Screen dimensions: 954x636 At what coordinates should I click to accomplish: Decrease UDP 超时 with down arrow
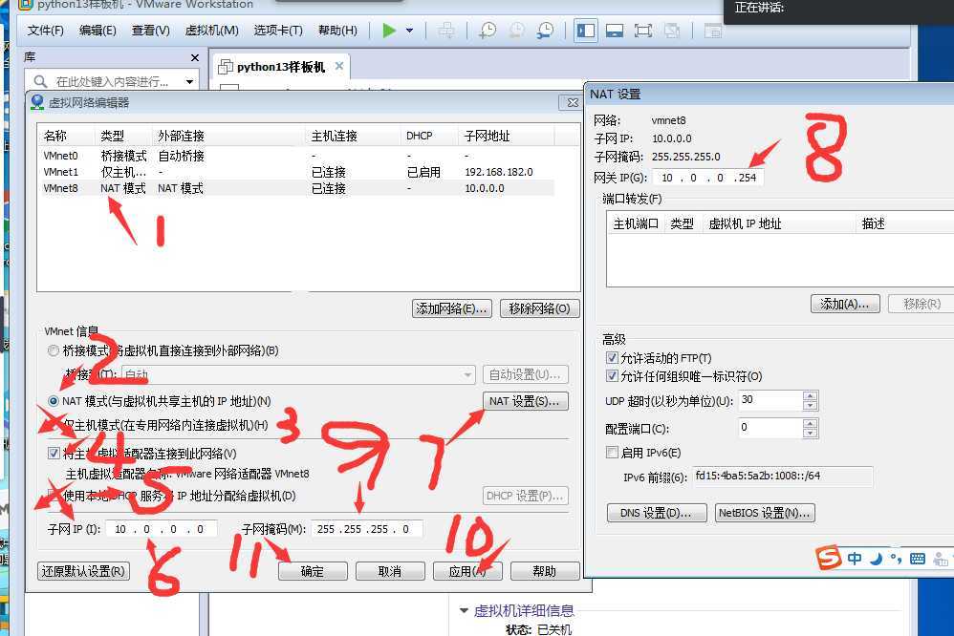pyautogui.click(x=810, y=405)
